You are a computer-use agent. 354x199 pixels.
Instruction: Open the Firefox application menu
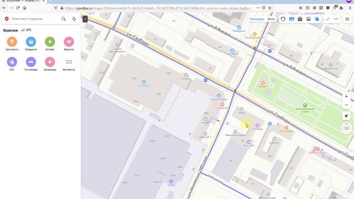coord(350,8)
